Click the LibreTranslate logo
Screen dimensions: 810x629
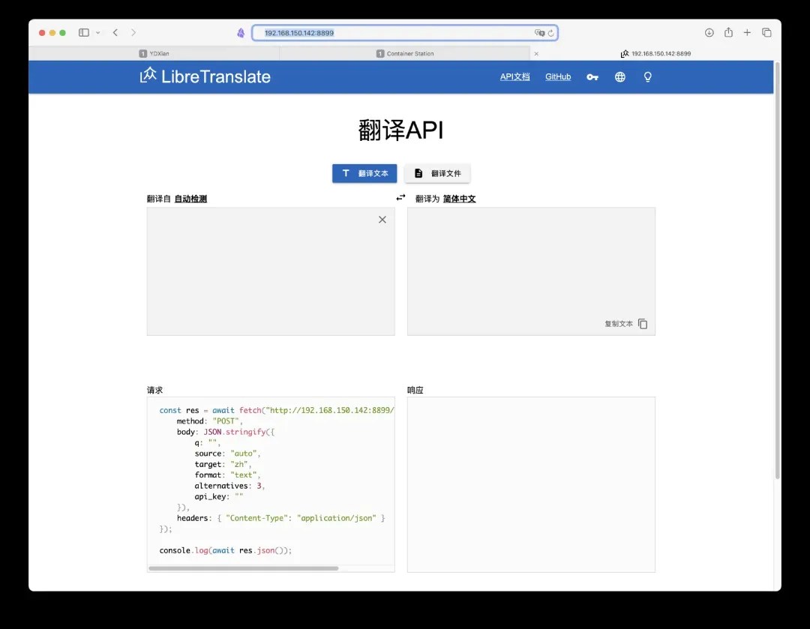pyautogui.click(x=205, y=76)
